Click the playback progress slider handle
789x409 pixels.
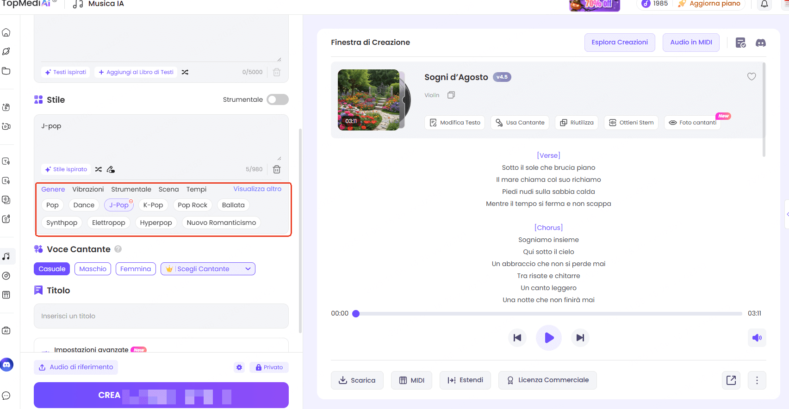(356, 314)
